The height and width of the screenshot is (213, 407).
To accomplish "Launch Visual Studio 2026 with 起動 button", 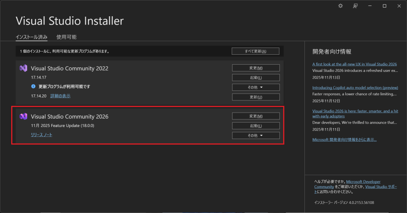I will click(x=255, y=126).
